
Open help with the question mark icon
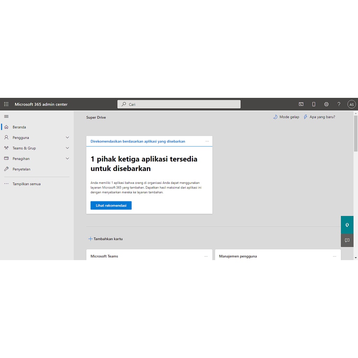pyautogui.click(x=339, y=104)
